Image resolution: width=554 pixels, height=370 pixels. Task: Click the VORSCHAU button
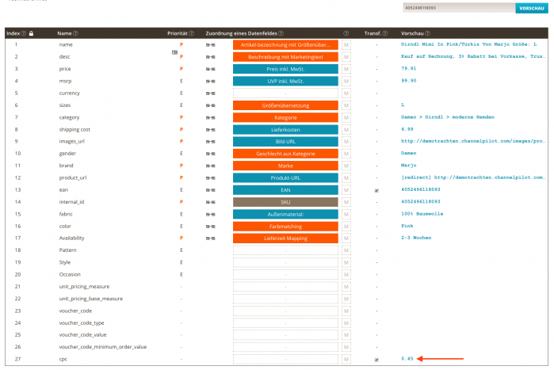point(530,9)
